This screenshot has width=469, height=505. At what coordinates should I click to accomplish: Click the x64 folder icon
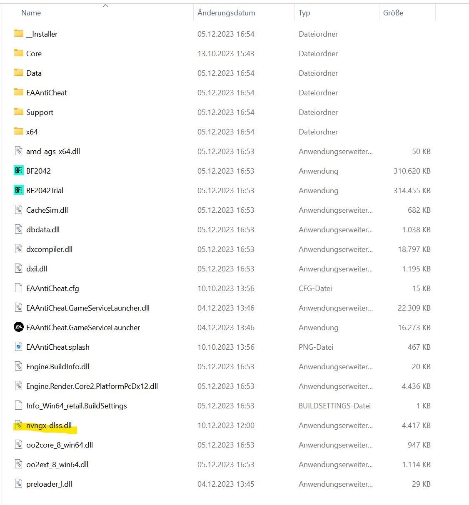[19, 131]
